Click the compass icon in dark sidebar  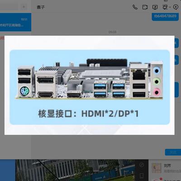tap(142, 165)
